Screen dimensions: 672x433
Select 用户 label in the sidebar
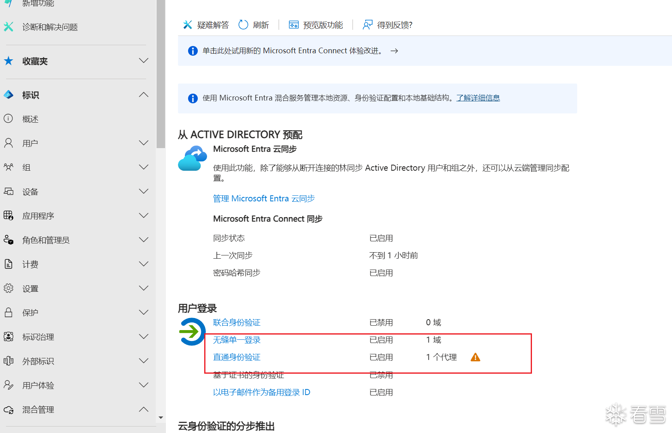pos(30,143)
